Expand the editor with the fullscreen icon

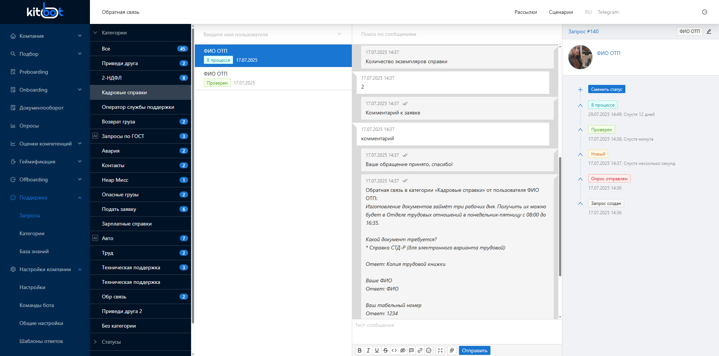coord(440,350)
